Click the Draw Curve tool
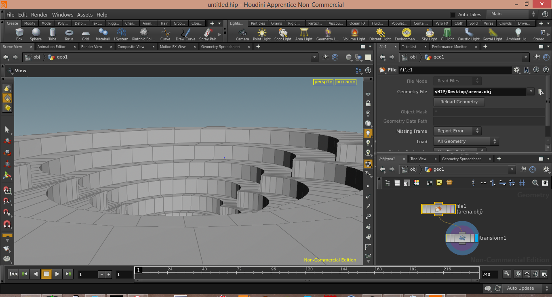Image resolution: width=552 pixels, height=297 pixels. point(185,34)
